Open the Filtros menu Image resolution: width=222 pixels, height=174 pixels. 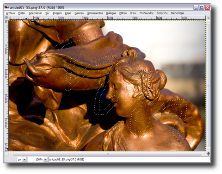(x=123, y=13)
